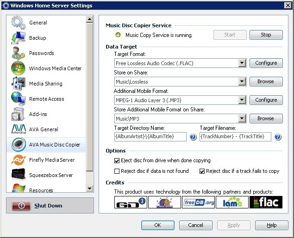Click the Windows Media Center orb icon

point(18,68)
